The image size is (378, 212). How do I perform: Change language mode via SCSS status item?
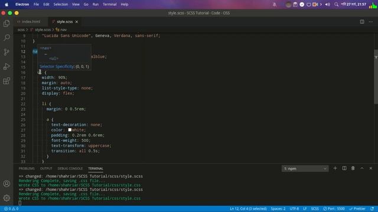(315, 208)
